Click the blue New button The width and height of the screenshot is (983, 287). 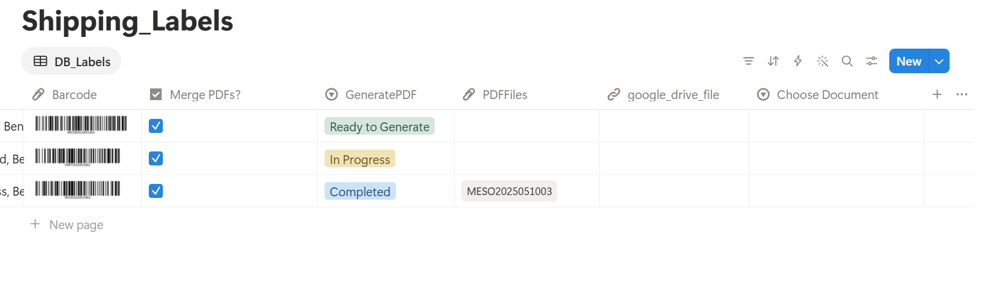(909, 61)
